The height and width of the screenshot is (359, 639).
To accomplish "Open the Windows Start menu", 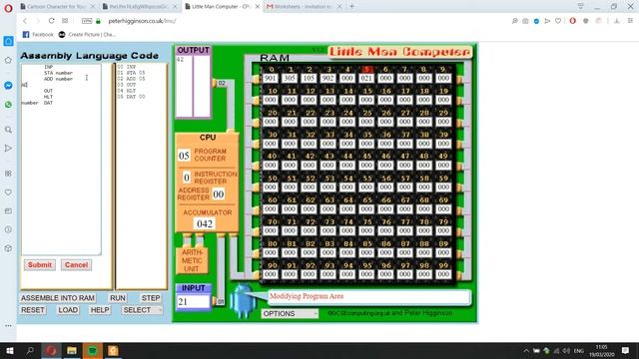I will [x=9, y=350].
